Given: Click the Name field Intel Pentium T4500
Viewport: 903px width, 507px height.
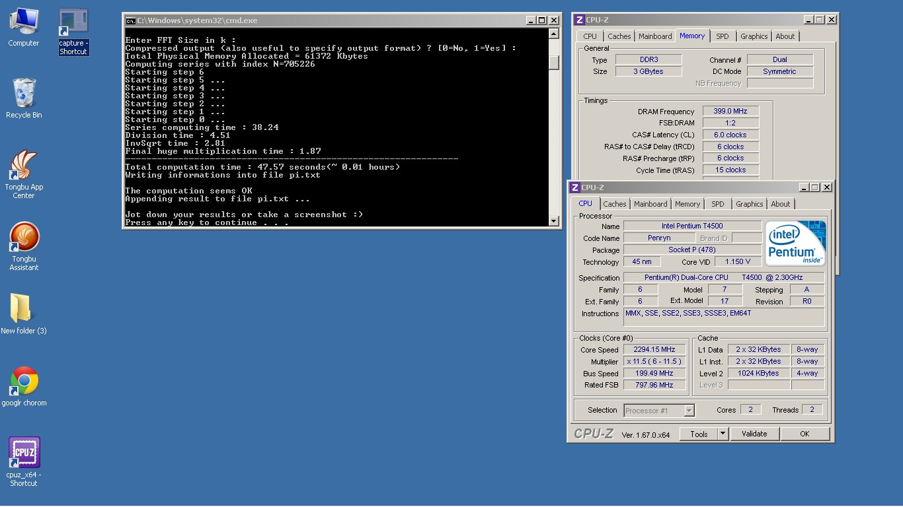Looking at the screenshot, I should pyautogui.click(x=692, y=226).
